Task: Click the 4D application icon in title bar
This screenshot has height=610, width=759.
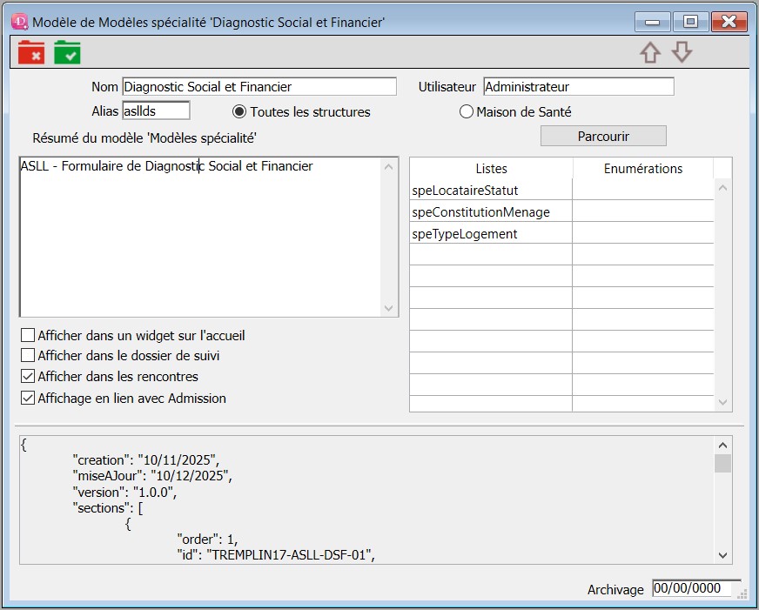Action: (19, 22)
